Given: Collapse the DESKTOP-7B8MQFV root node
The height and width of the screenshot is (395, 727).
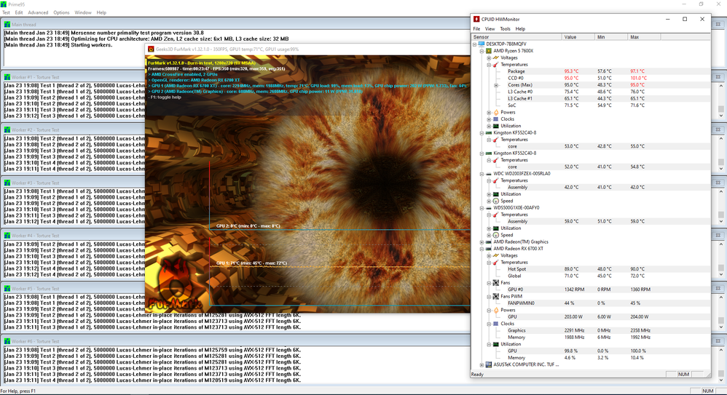Looking at the screenshot, I should point(475,44).
